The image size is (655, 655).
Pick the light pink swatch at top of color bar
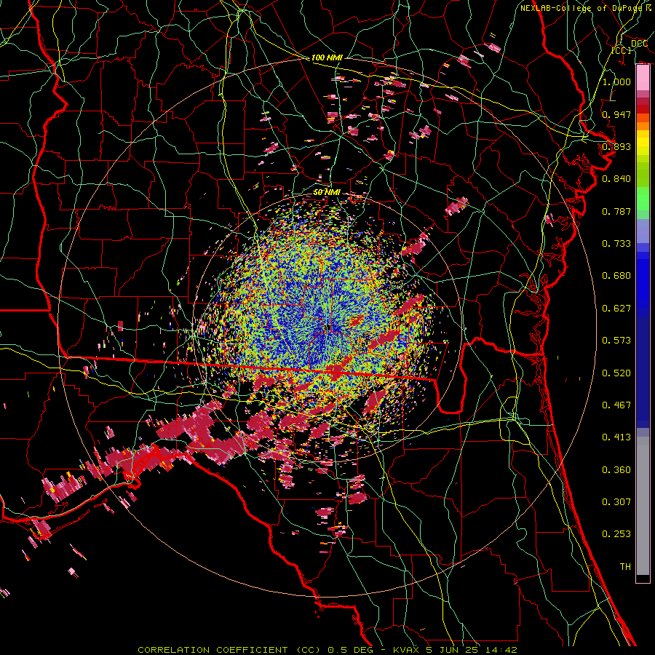click(643, 78)
